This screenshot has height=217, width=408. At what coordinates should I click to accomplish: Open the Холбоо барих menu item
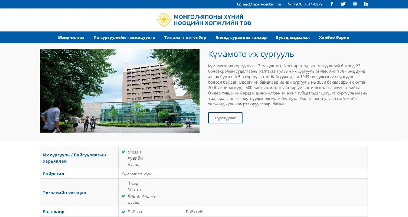click(334, 37)
